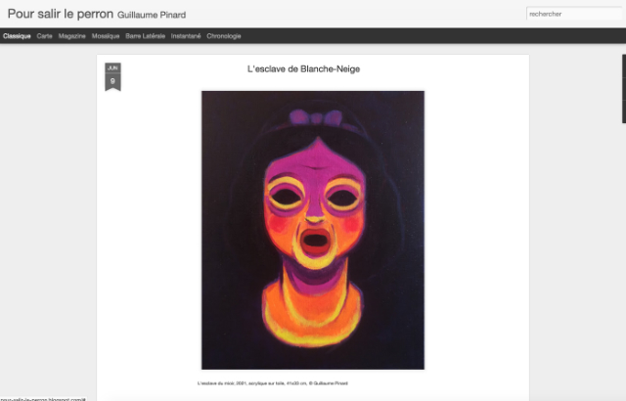Click the Snow White mask painting
The image size is (626, 401).
click(313, 230)
